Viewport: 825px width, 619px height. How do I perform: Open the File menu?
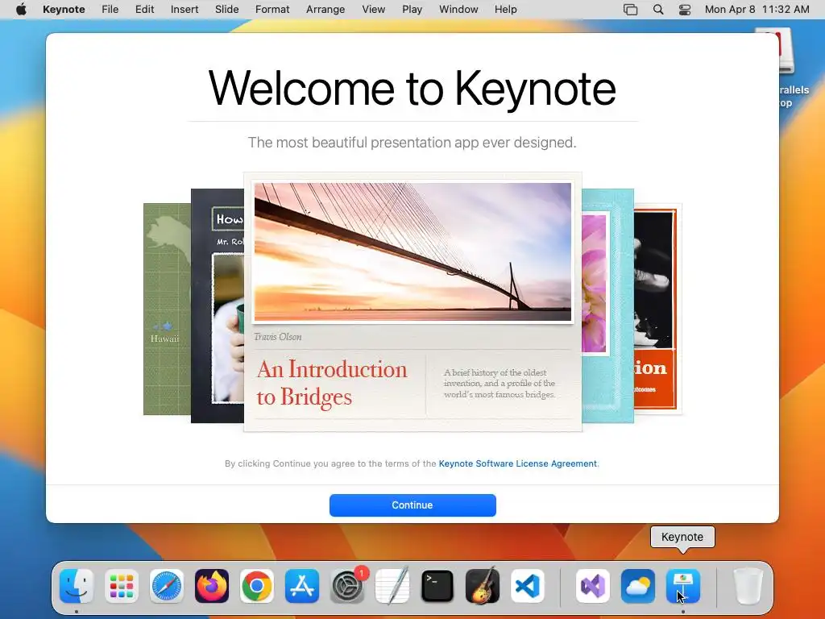click(x=110, y=10)
